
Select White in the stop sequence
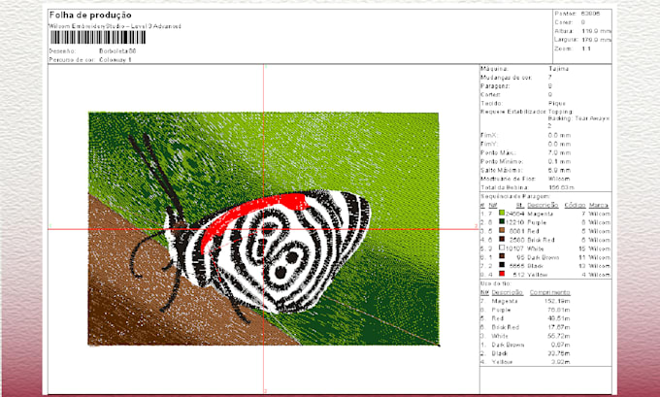click(x=536, y=248)
